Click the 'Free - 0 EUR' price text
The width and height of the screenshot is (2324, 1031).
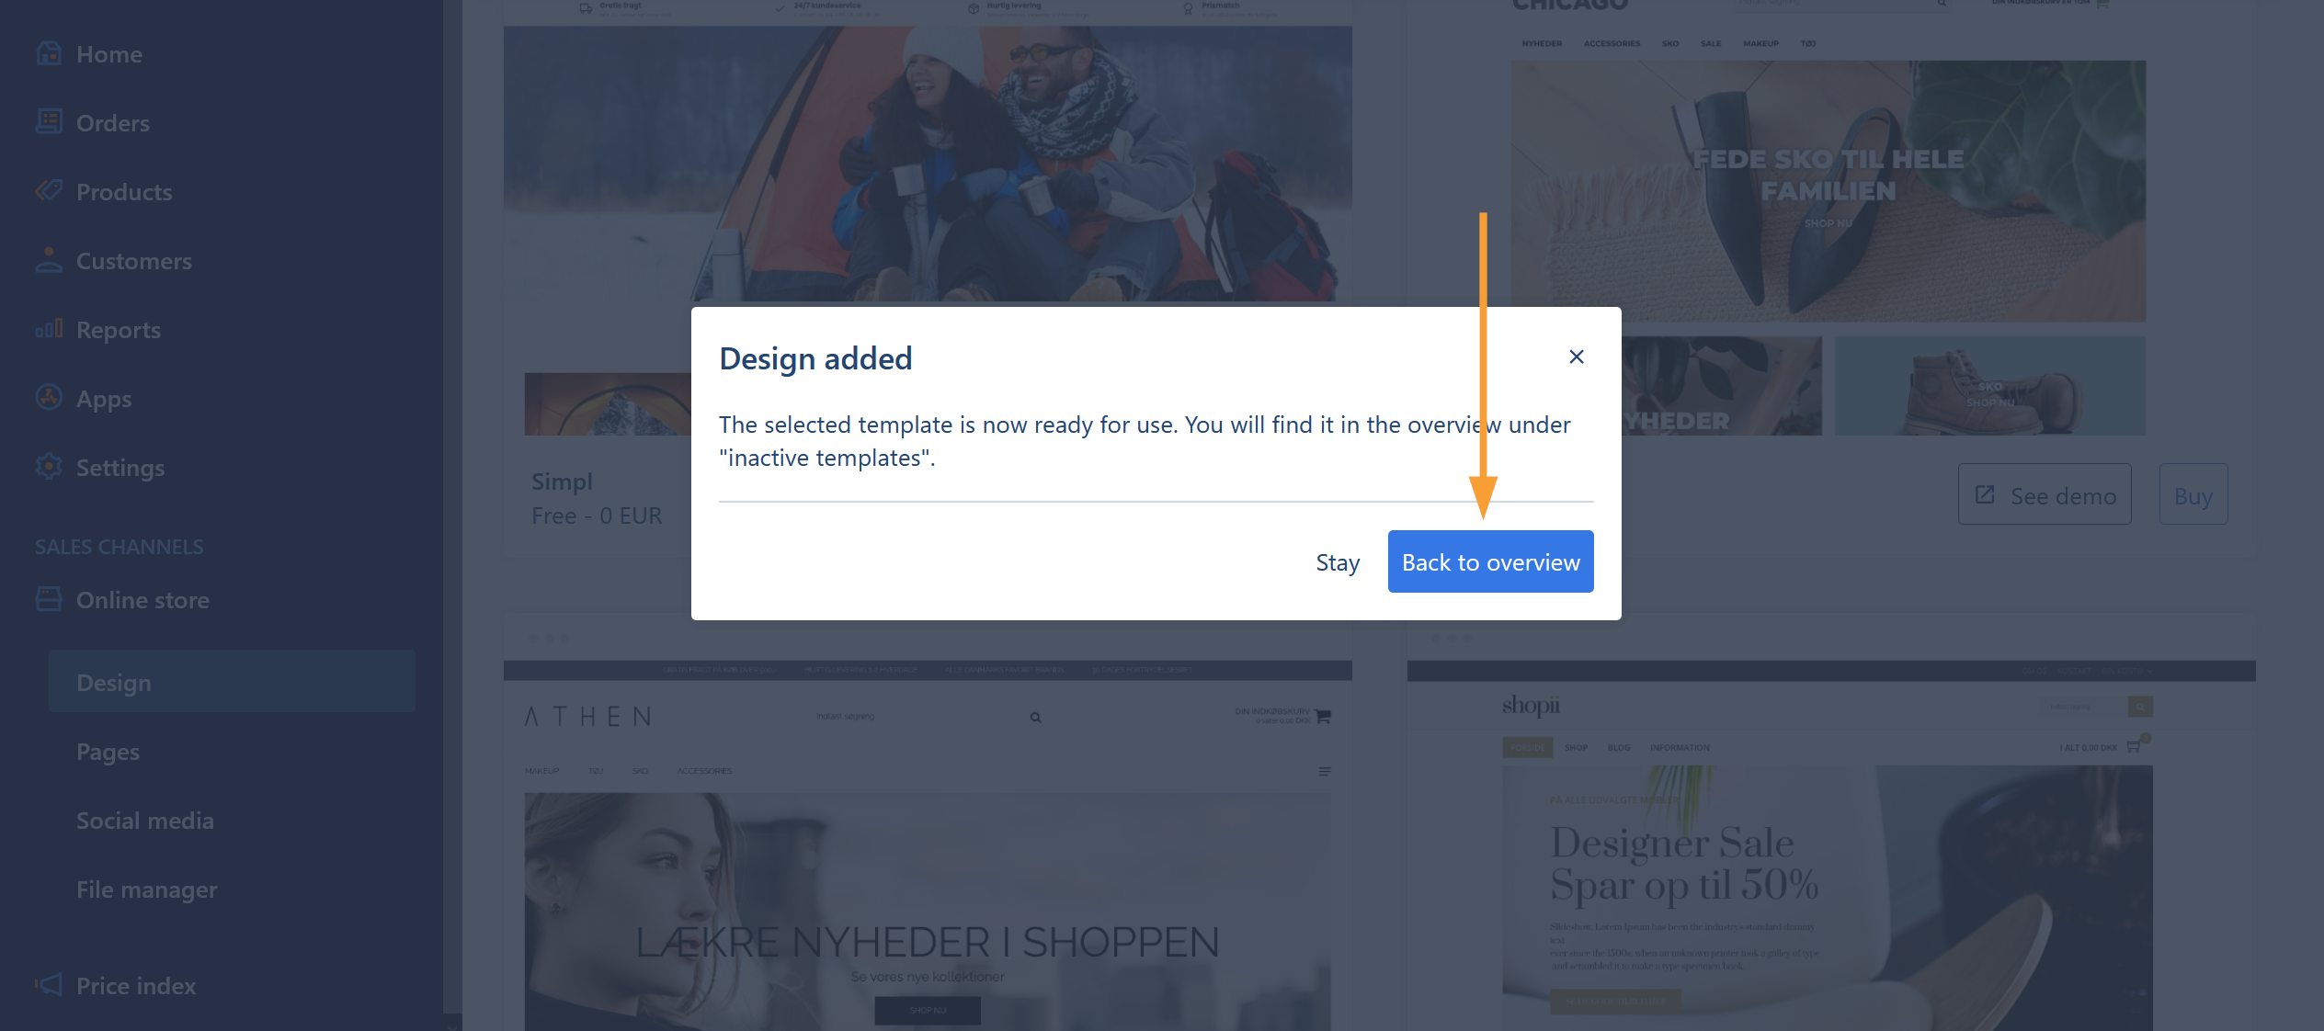coord(596,515)
